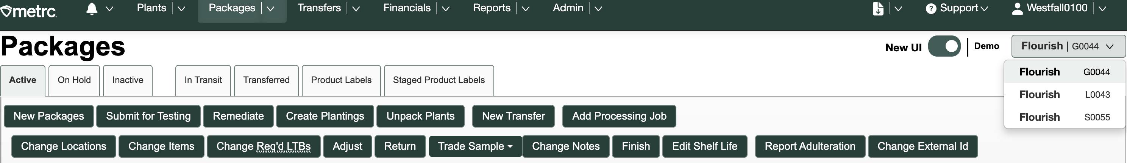Screen dimensions: 1127x163
Task: Switch to the In Transit tab
Action: coord(203,80)
